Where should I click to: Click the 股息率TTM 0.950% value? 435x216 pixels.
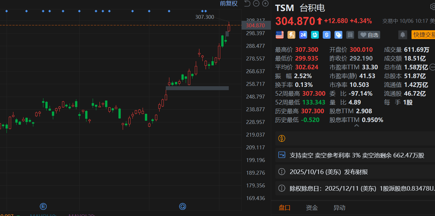point(373,120)
